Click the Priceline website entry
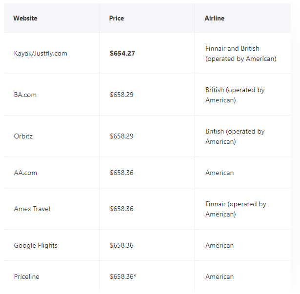This screenshot has height=294, width=300. click(27, 276)
